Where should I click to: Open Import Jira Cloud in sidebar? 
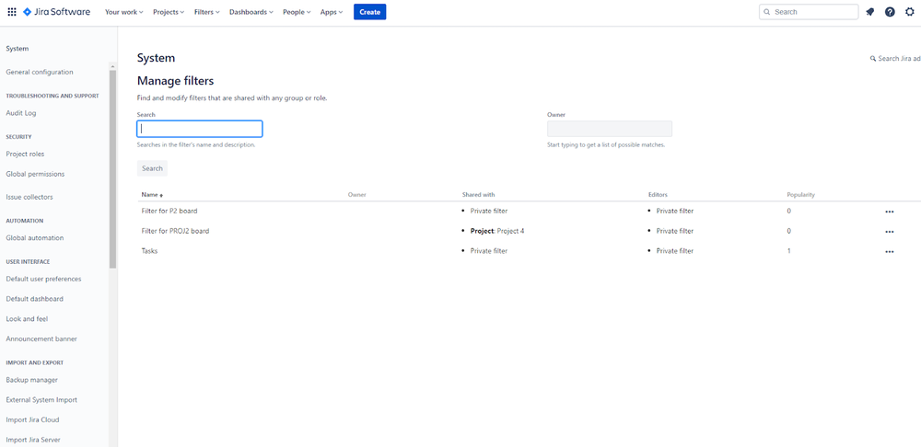[x=32, y=420]
